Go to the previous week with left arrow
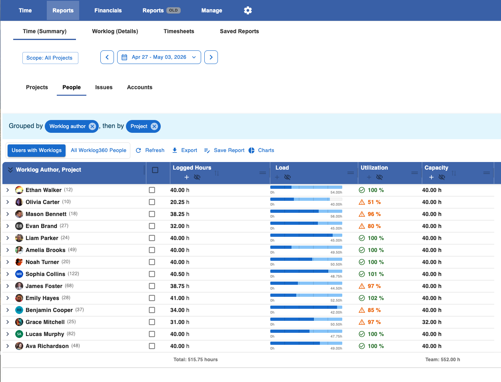Viewport: 501px width, 382px height. point(107,57)
